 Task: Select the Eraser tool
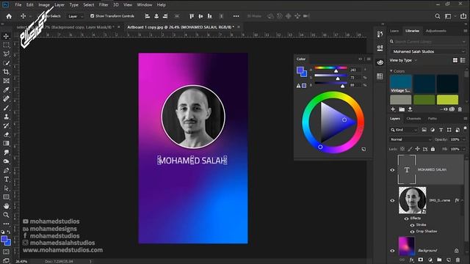pyautogui.click(x=6, y=135)
